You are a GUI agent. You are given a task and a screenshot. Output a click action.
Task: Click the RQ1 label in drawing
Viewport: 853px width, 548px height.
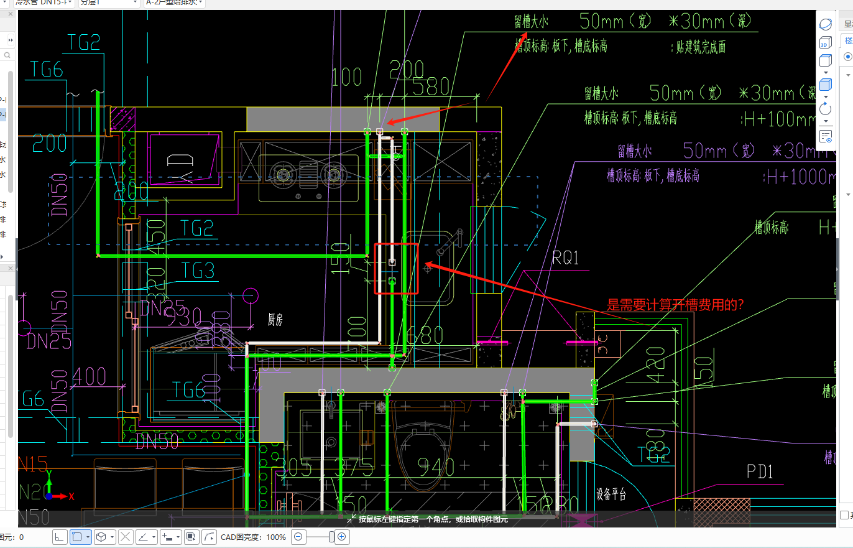click(565, 258)
